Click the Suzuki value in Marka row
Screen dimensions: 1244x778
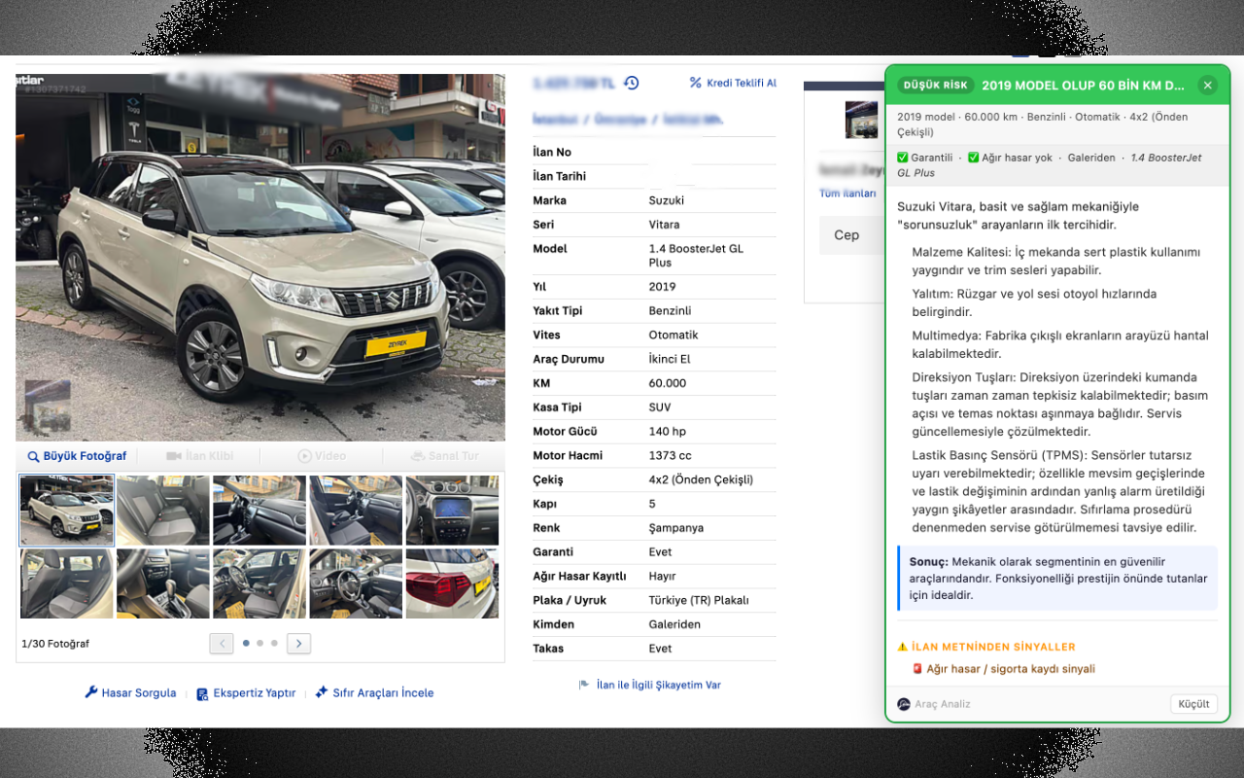tap(667, 200)
